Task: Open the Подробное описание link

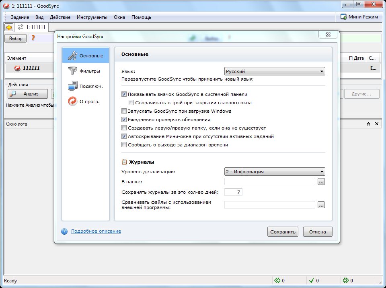Action: pos(96,231)
